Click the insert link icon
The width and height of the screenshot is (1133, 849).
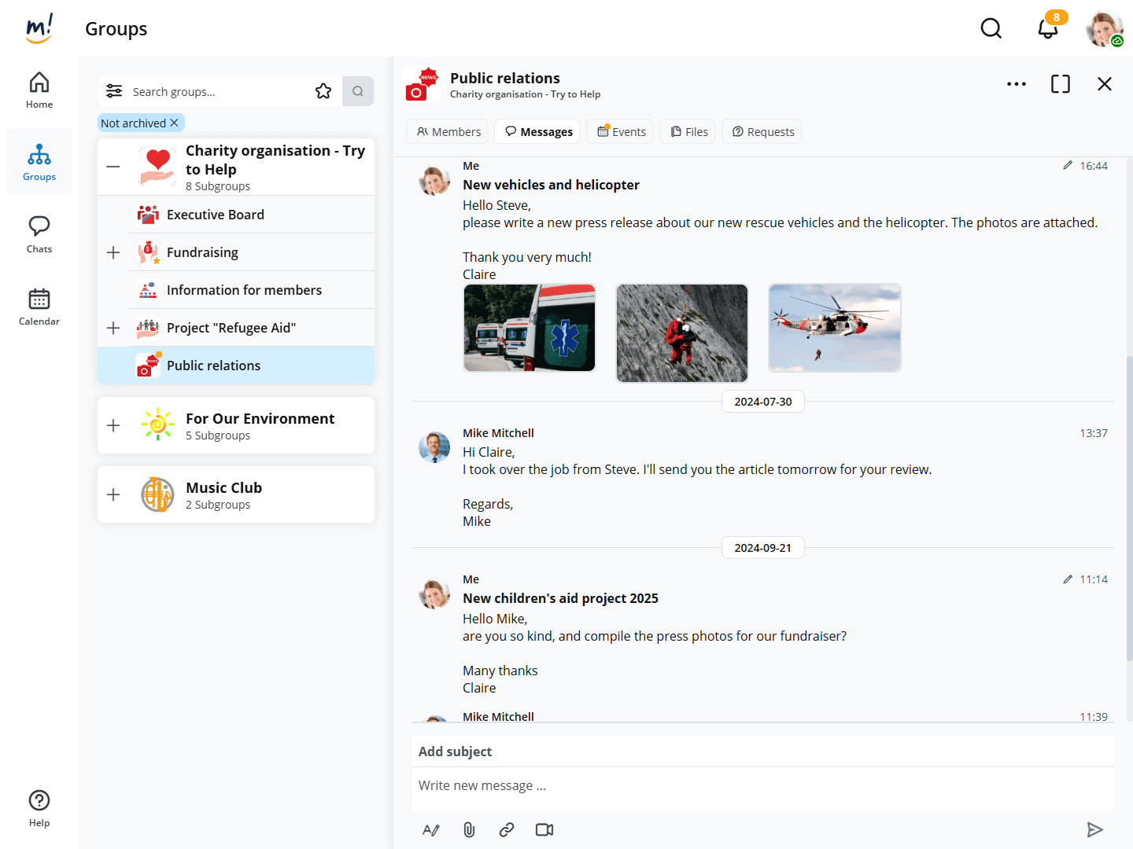pos(507,829)
